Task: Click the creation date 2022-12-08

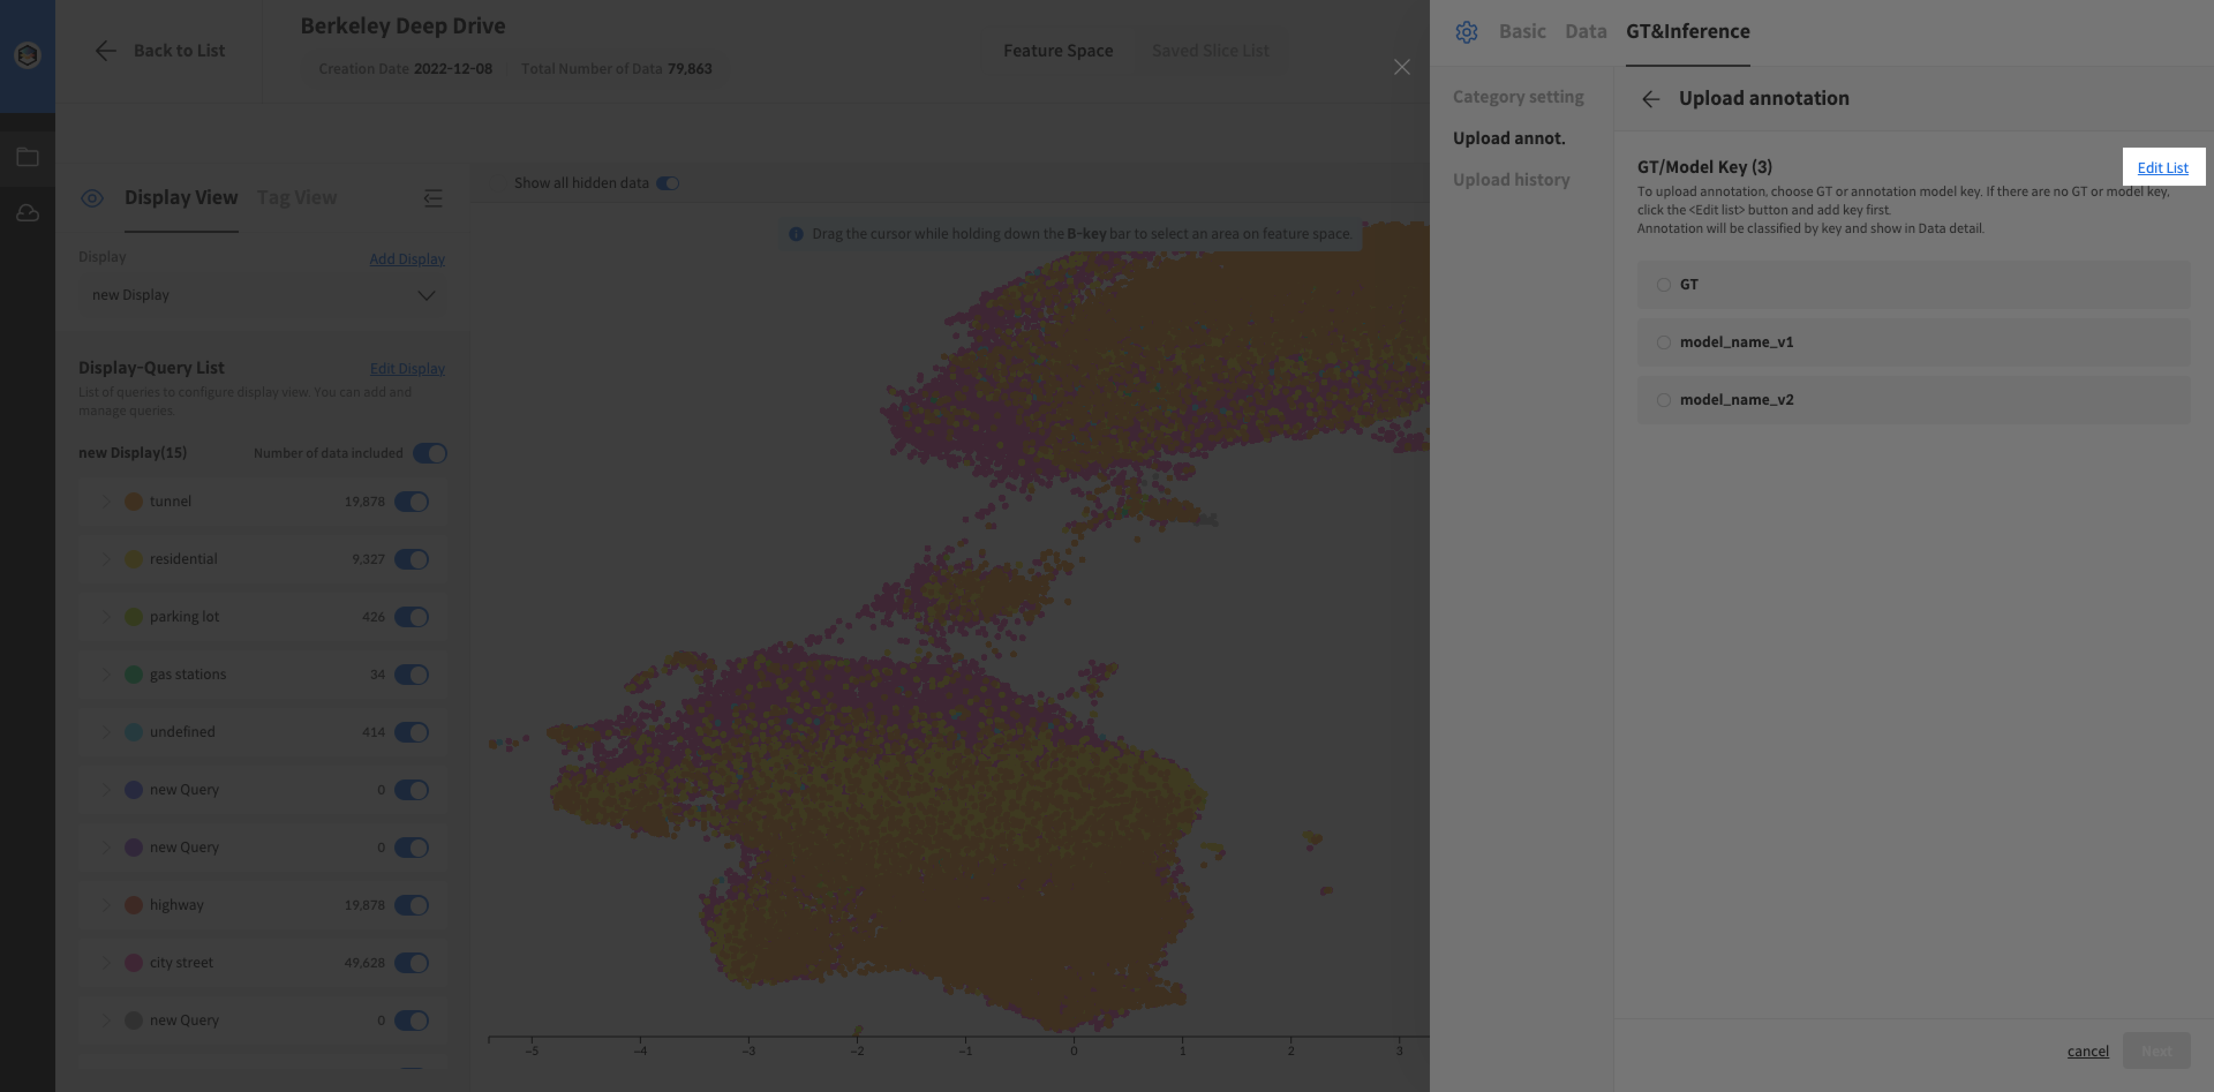Action: click(453, 69)
